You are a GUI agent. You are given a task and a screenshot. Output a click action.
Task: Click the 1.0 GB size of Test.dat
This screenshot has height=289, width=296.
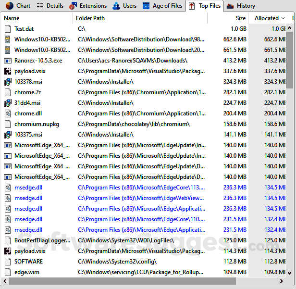coord(238,29)
